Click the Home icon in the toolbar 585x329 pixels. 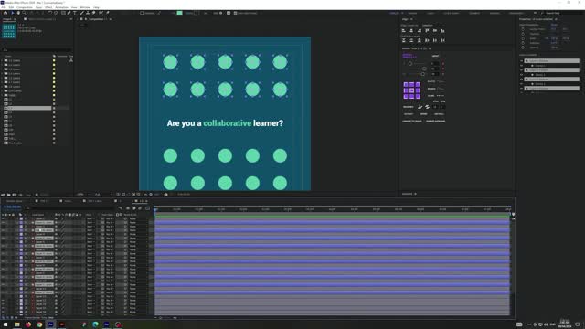(5, 13)
